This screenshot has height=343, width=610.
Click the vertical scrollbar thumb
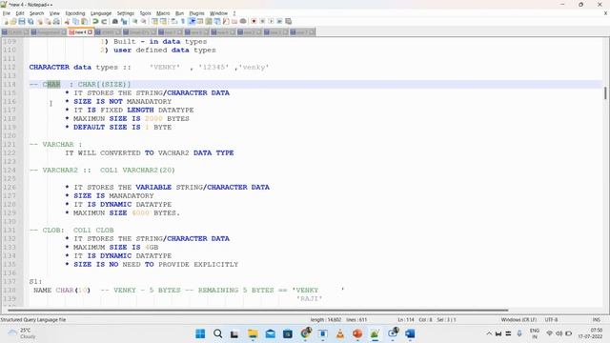605,93
